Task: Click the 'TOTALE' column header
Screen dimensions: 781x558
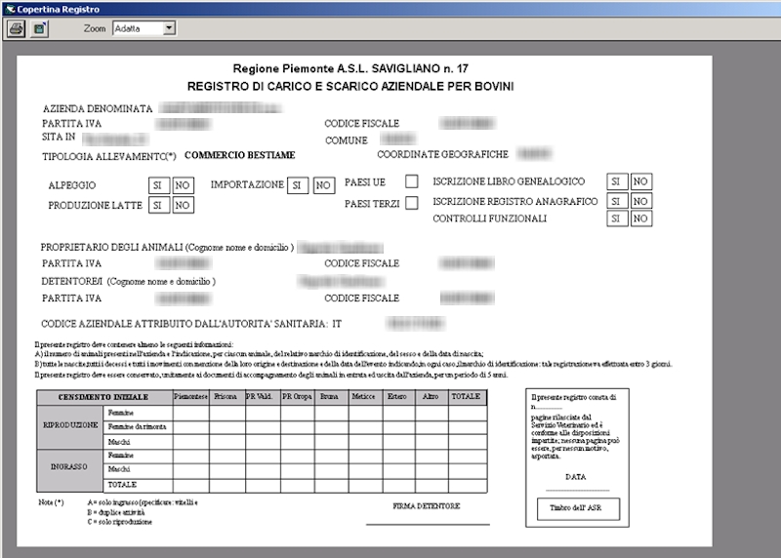Action: click(x=466, y=396)
